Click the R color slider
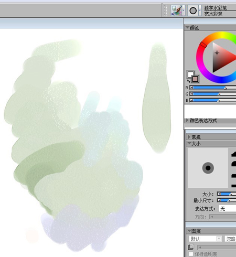 (213, 88)
